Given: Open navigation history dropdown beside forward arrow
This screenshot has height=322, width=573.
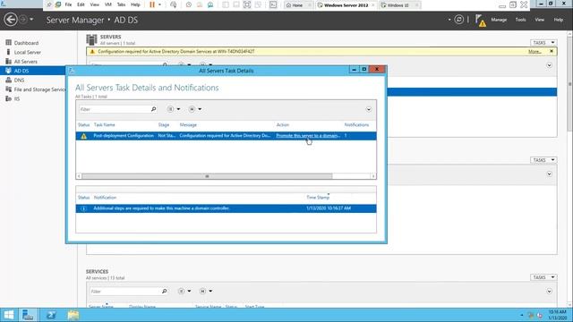Looking at the screenshot, I should [x=31, y=20].
